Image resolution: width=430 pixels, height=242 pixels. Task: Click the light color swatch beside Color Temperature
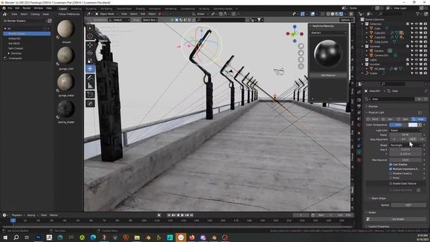[413, 125]
